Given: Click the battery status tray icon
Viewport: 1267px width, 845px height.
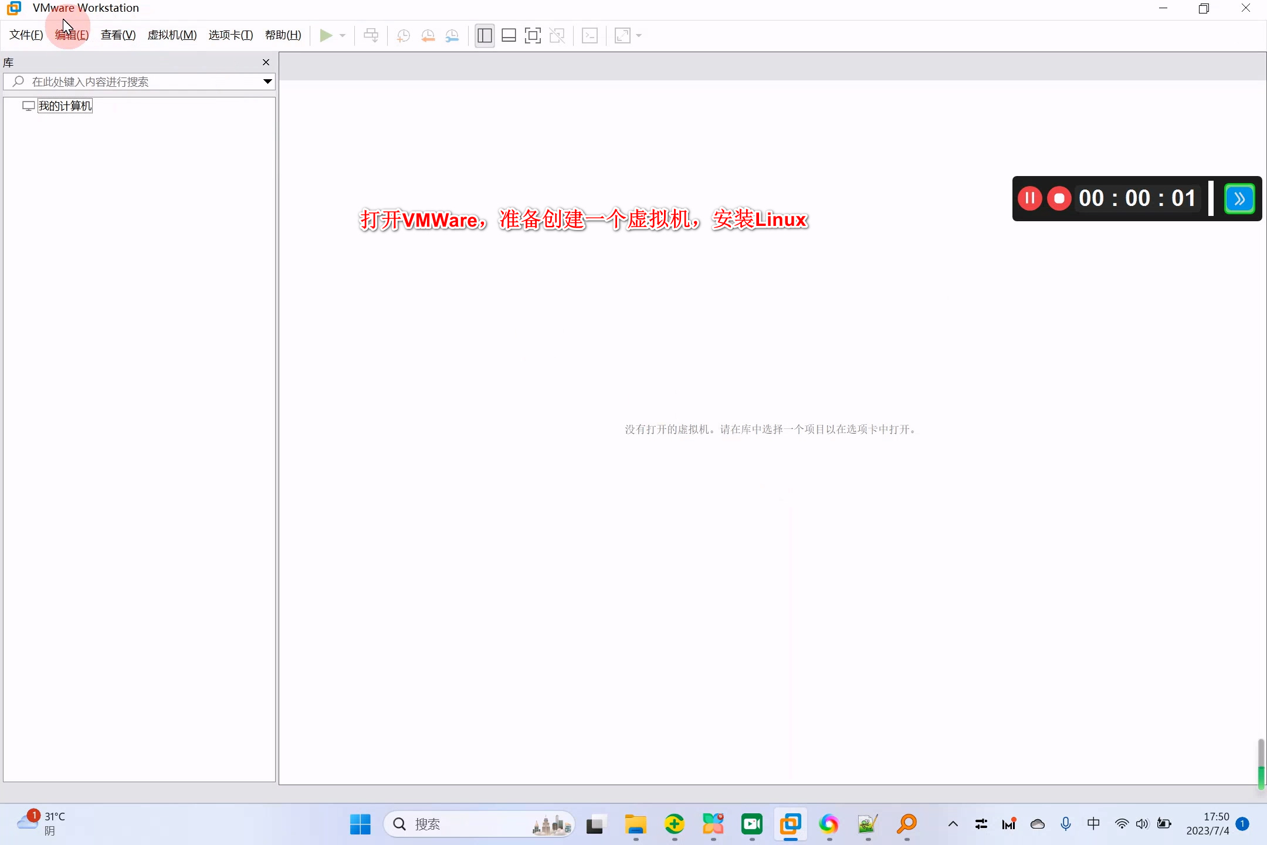Looking at the screenshot, I should (1164, 824).
